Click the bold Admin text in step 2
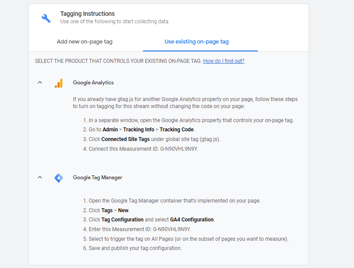This screenshot has width=354, height=268. click(x=110, y=130)
